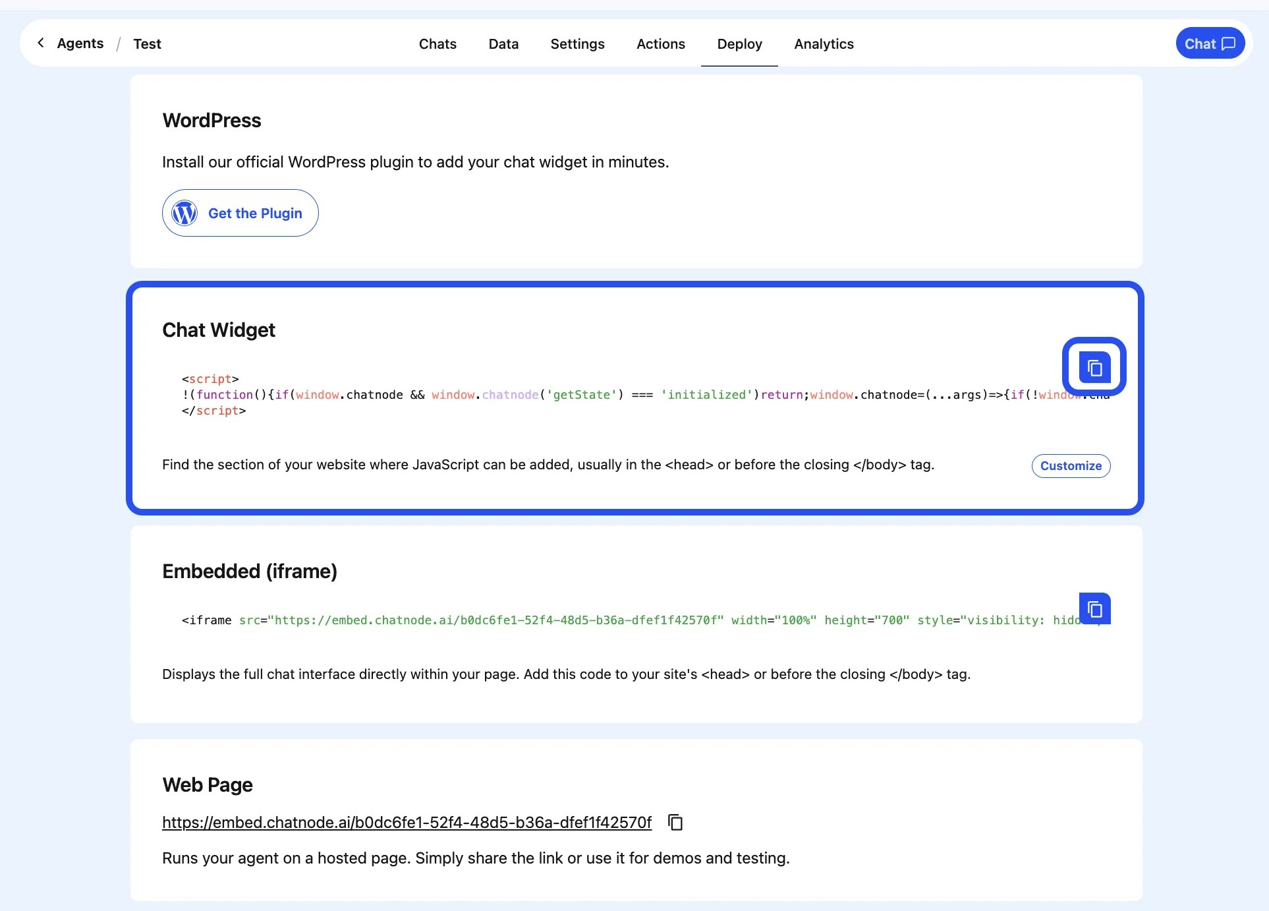This screenshot has width=1269, height=911.
Task: Click the Agents breadcrumb
Action: pos(80,43)
